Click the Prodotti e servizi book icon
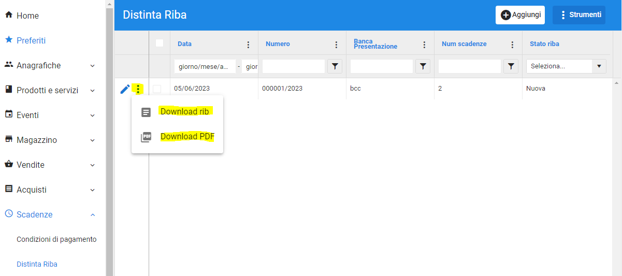 coord(8,90)
